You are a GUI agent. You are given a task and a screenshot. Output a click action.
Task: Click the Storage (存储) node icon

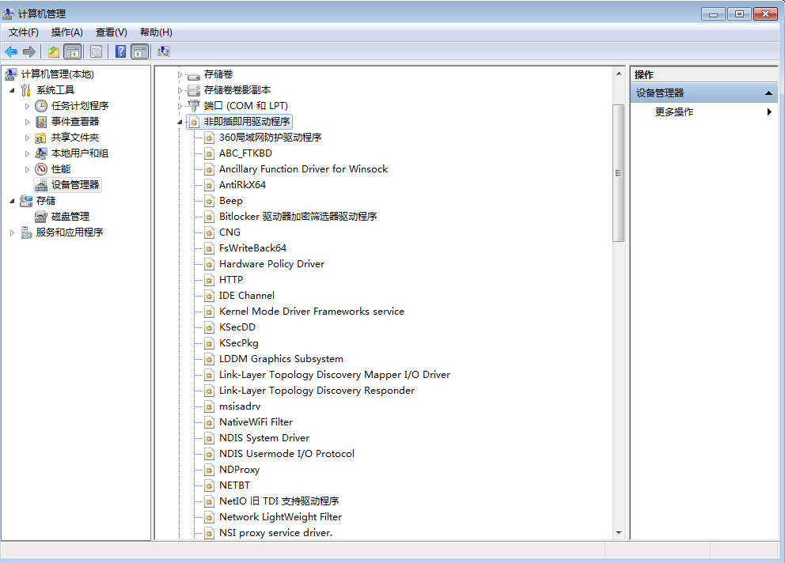point(27,201)
